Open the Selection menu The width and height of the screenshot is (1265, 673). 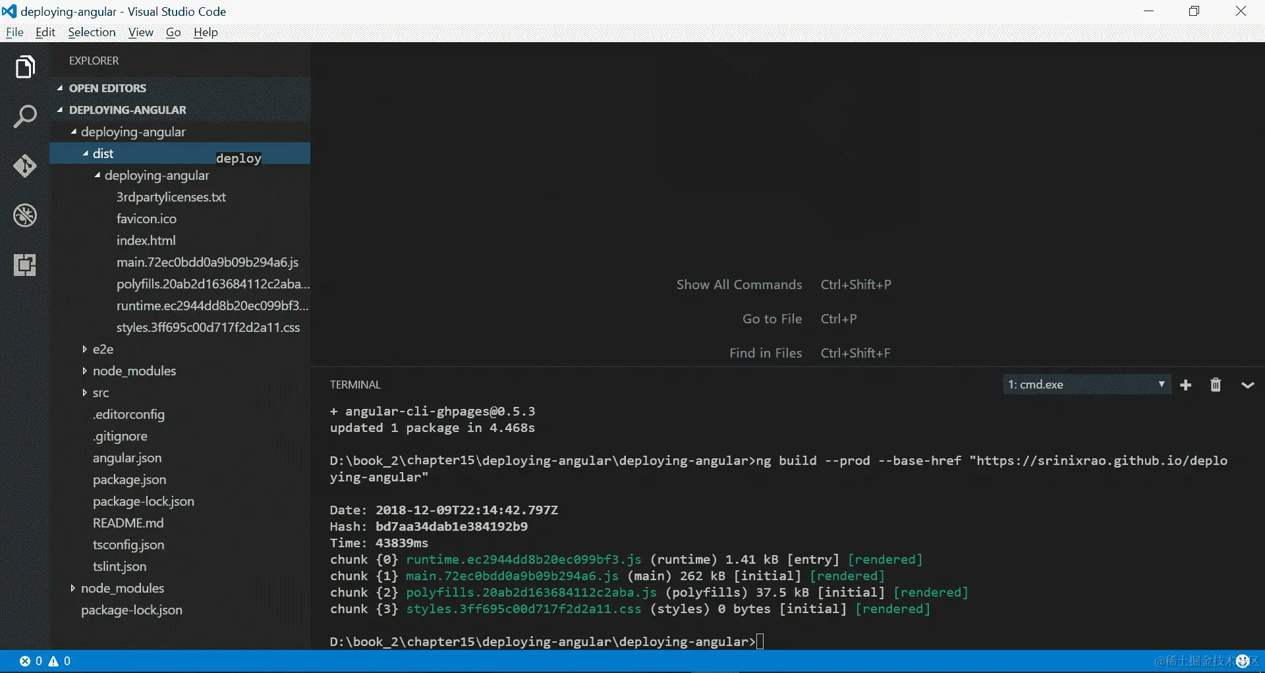(x=92, y=32)
